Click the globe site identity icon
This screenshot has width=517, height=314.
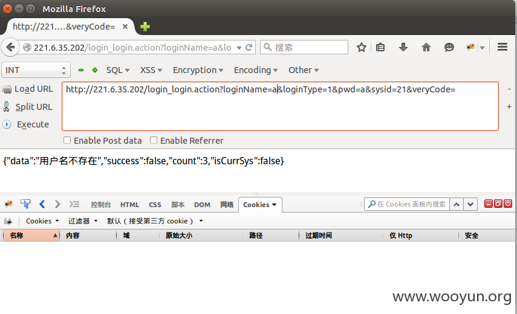point(27,47)
